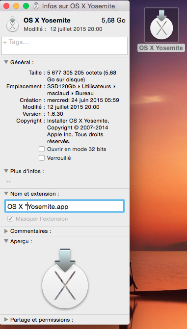This screenshot has height=329, width=187.
Task: Toggle Masquer l'extension checkbox
Action: (10, 219)
